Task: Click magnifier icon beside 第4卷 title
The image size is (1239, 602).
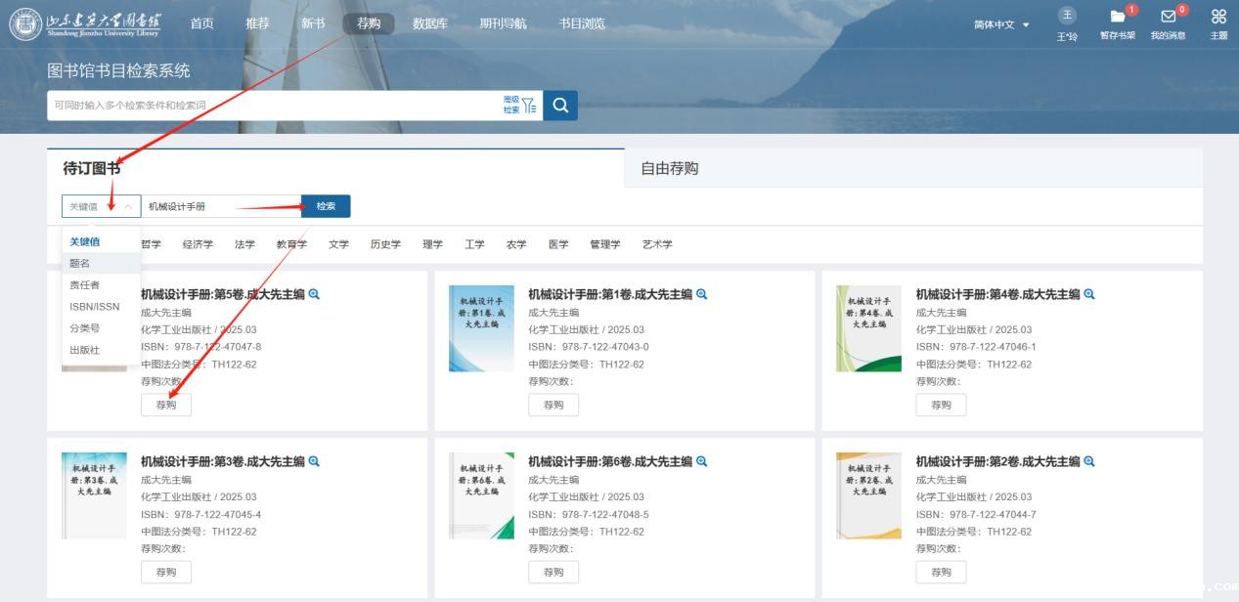Action: [x=1088, y=294]
